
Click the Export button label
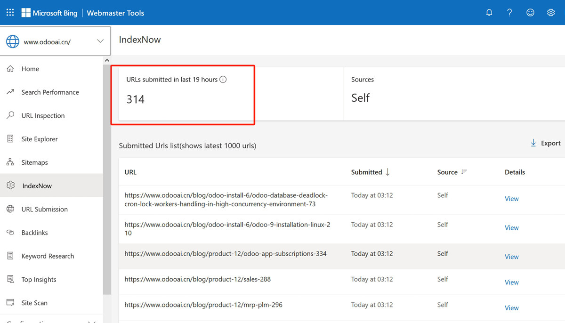pos(550,143)
